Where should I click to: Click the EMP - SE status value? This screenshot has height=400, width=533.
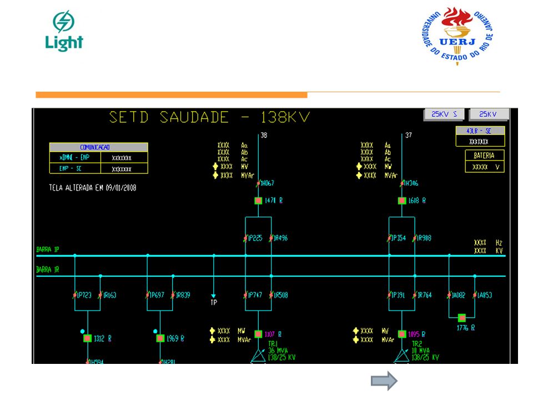124,169
